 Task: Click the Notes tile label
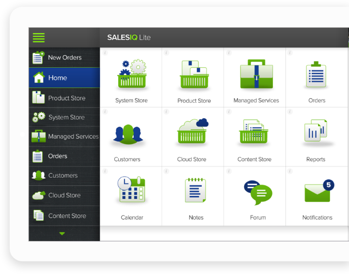196,217
